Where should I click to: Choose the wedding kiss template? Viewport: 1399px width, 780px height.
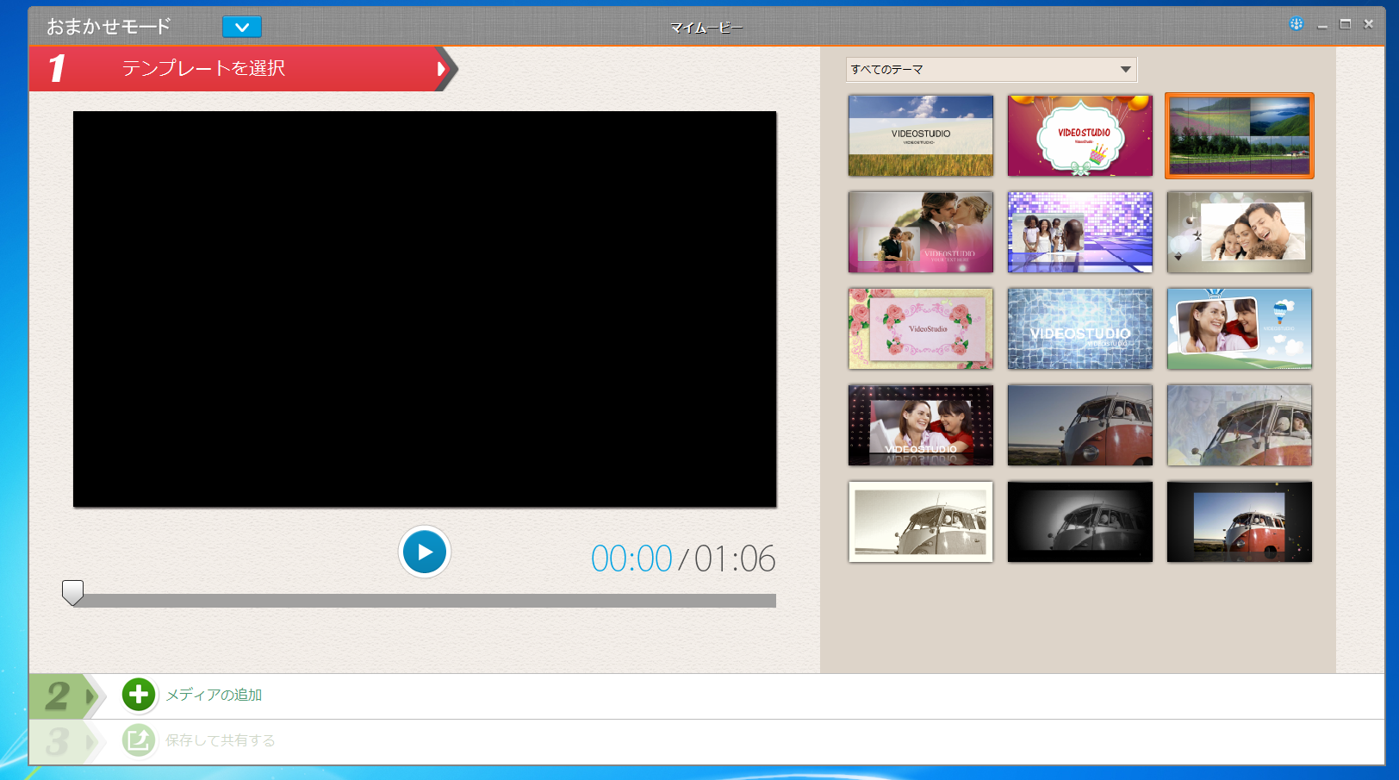point(921,233)
